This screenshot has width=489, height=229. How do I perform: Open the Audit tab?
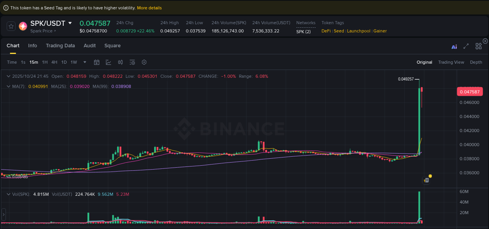click(90, 46)
